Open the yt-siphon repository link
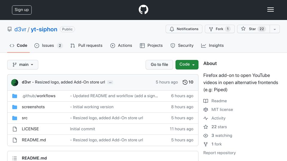 44,29
